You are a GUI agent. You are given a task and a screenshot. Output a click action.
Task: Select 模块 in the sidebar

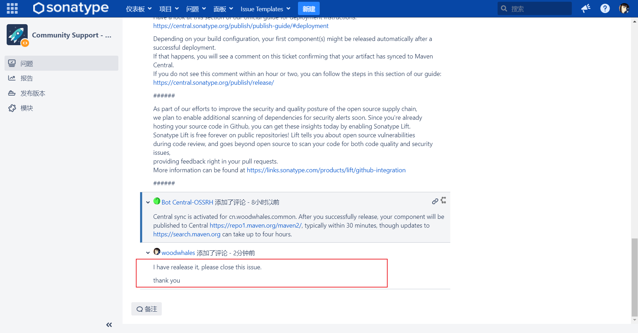(x=62, y=108)
